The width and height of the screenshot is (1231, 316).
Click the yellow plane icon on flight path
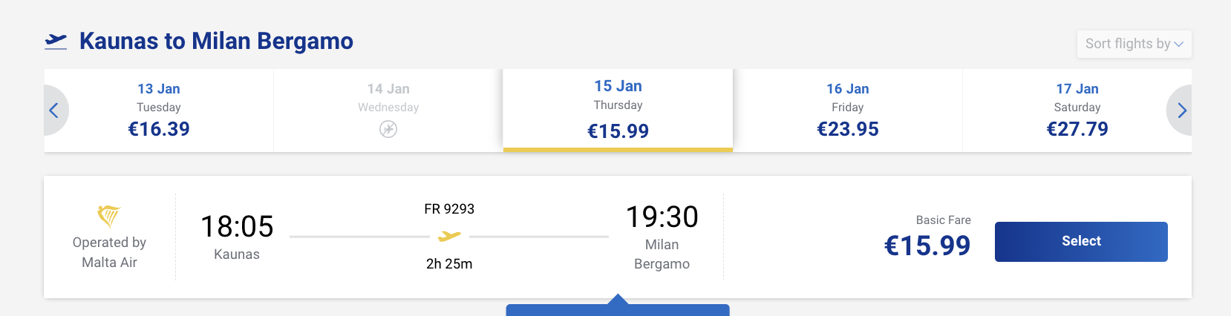click(x=449, y=237)
